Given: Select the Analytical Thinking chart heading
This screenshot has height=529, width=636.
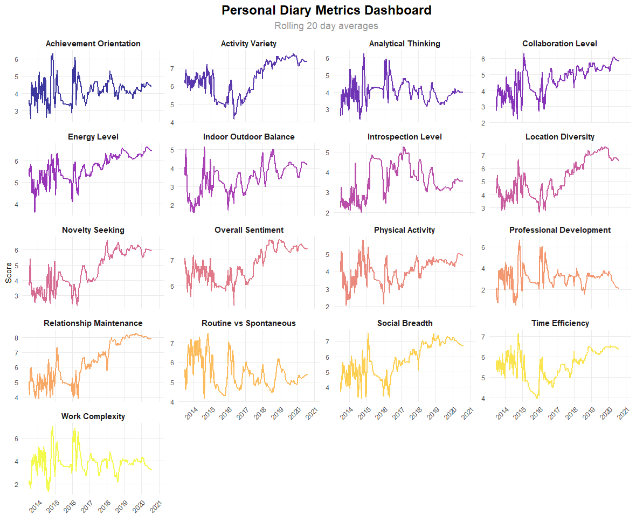Looking at the screenshot, I should point(404,44).
